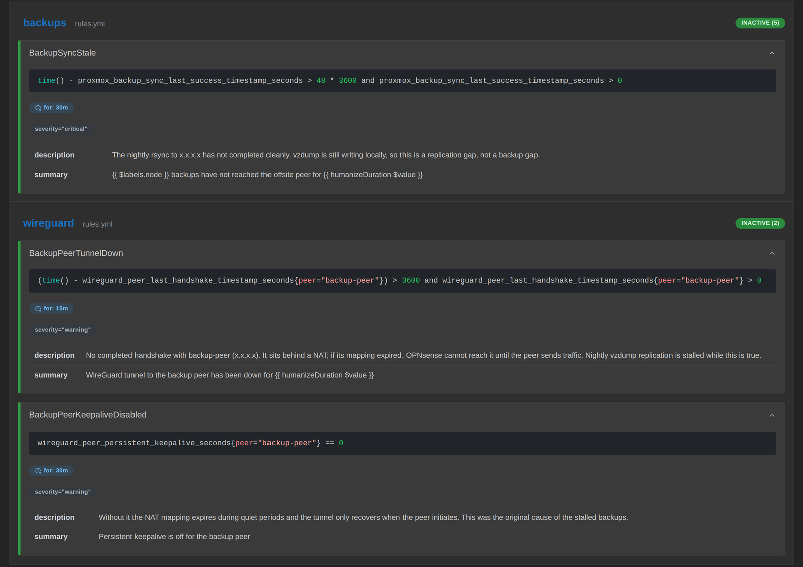Click the summary mentioning $labels.node backups

click(x=267, y=175)
